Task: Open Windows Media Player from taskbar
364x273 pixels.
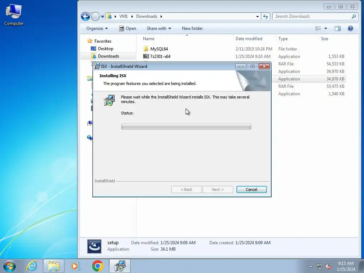Action: 75,266
